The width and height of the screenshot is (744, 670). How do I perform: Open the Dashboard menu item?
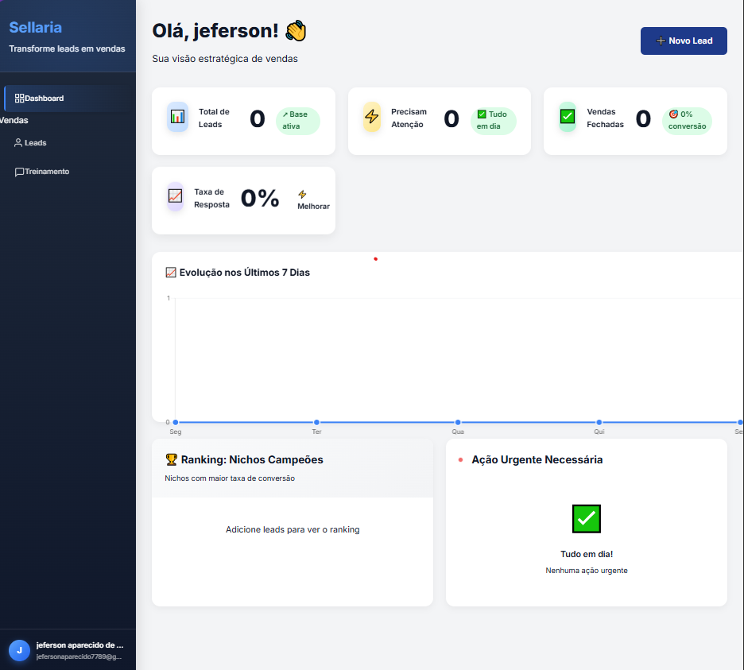44,99
